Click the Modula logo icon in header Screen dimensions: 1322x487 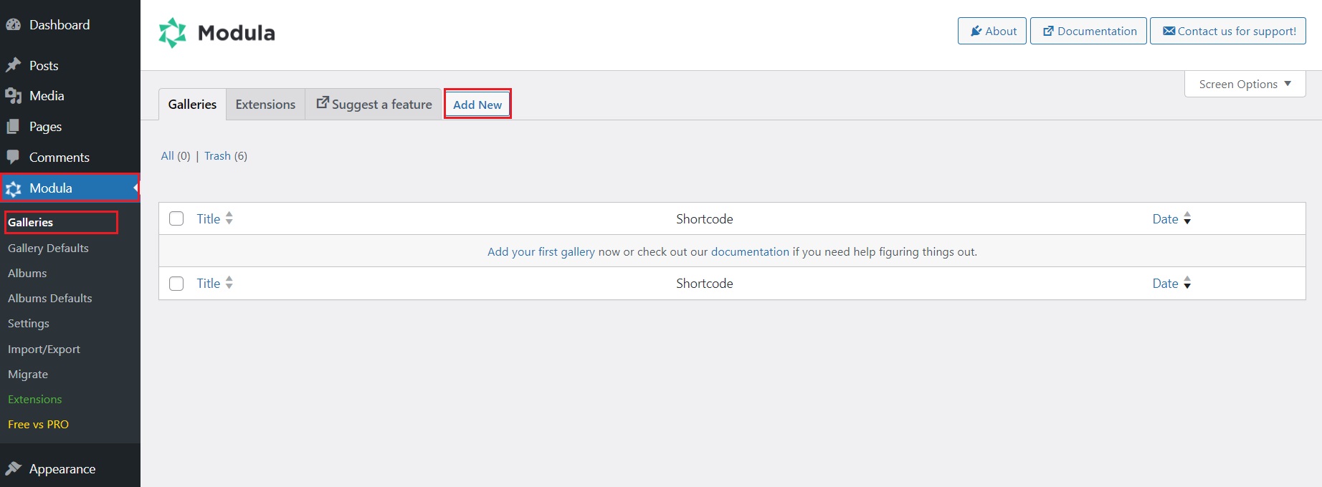pos(172,33)
